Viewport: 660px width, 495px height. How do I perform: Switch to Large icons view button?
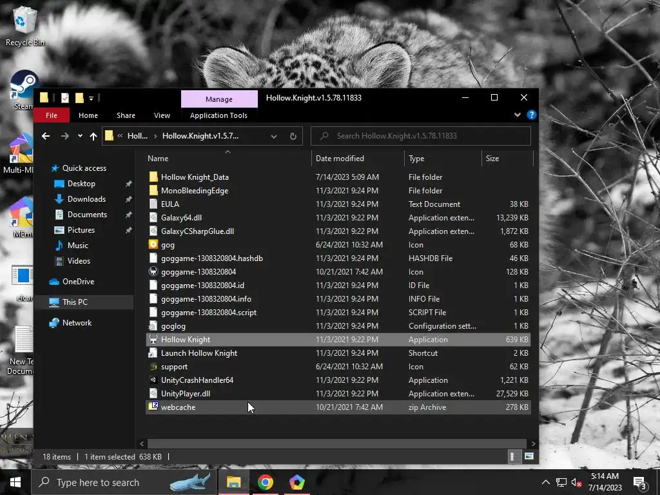529,457
